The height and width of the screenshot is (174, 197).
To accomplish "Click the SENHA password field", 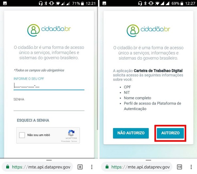I will [x=49, y=106].
